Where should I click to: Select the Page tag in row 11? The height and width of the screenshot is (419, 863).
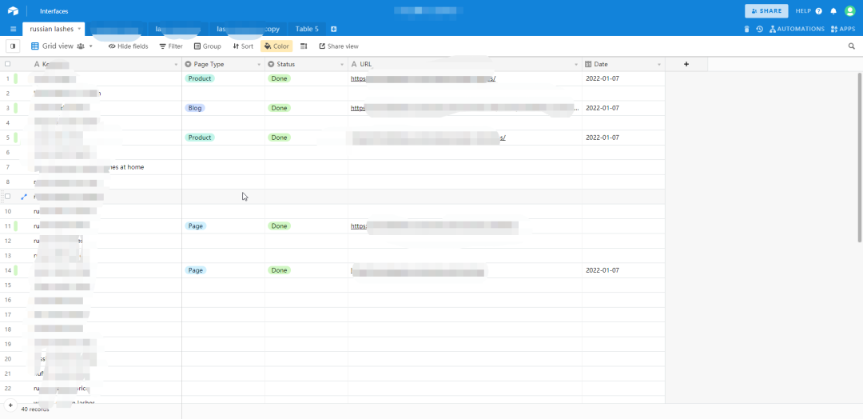click(196, 225)
